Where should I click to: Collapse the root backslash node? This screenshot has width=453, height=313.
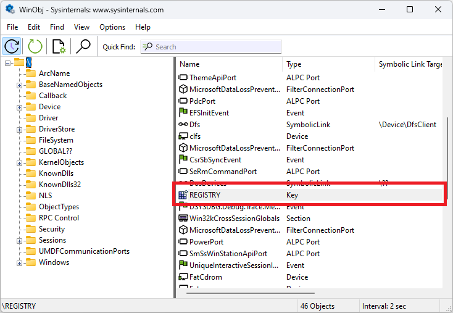point(7,62)
